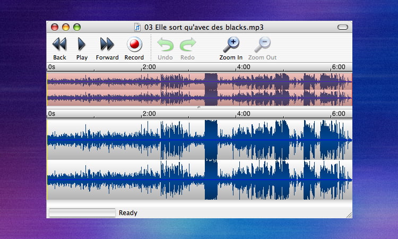Grab the divider handle between the waveform panes
398x239 pixels.
[x=199, y=107]
